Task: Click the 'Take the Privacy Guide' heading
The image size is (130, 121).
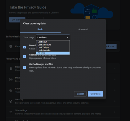Action: [28, 7]
